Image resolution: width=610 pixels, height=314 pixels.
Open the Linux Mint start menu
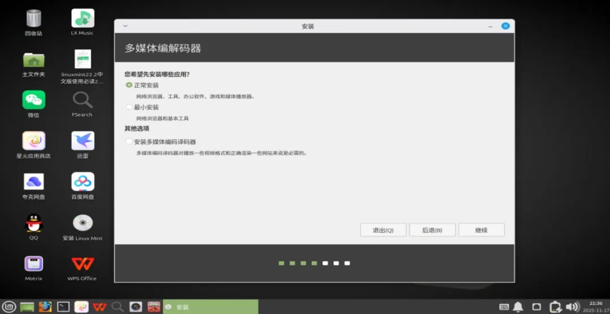10,307
